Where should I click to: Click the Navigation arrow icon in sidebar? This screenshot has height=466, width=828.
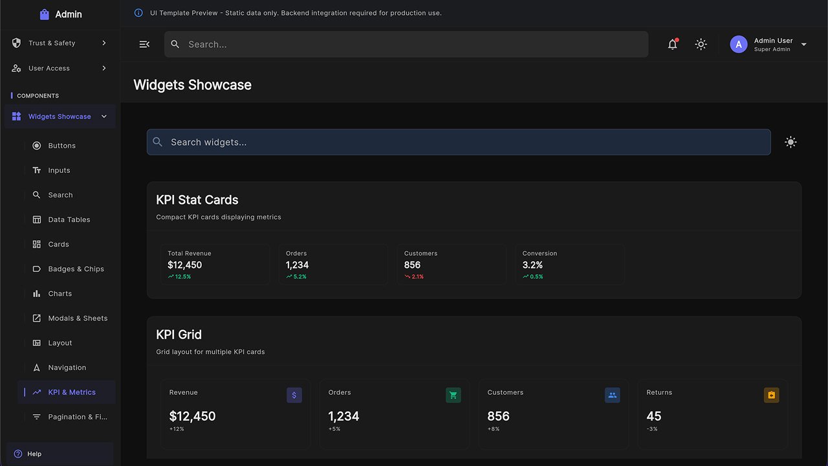(x=37, y=367)
